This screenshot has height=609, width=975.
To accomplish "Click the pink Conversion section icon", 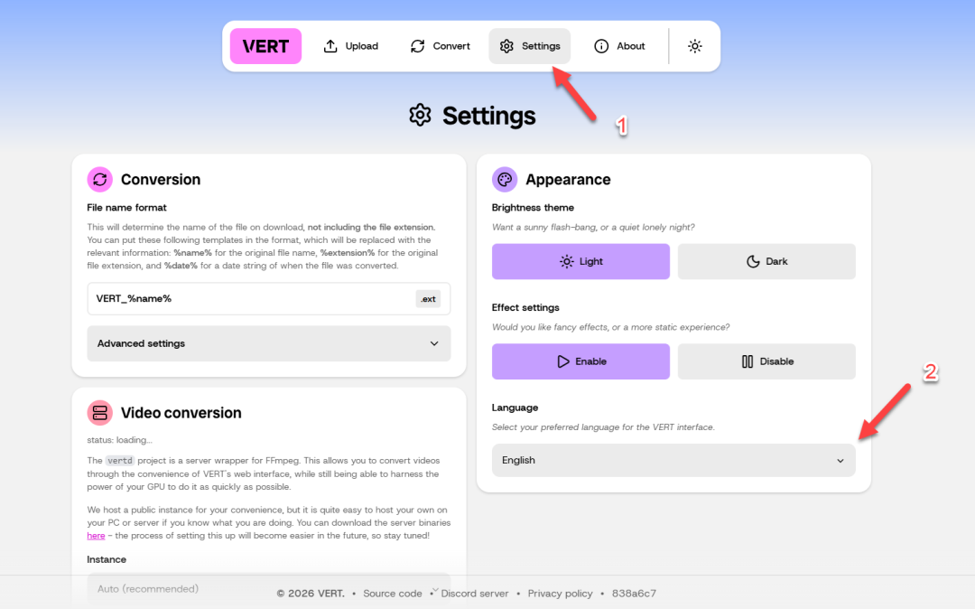I will [100, 179].
